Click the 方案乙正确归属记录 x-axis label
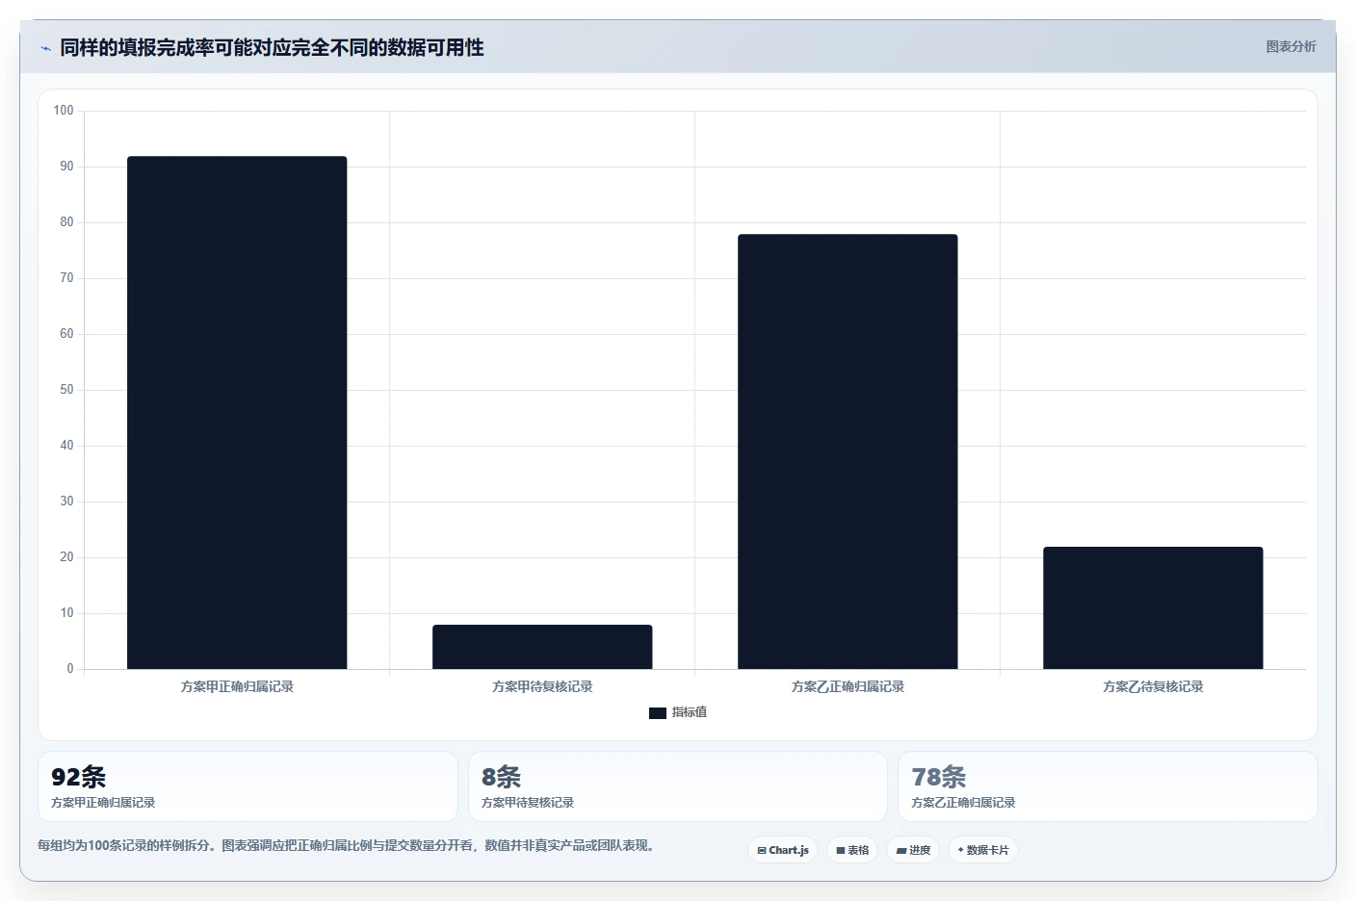Viewport: 1356px width, 901px height. 847,686
